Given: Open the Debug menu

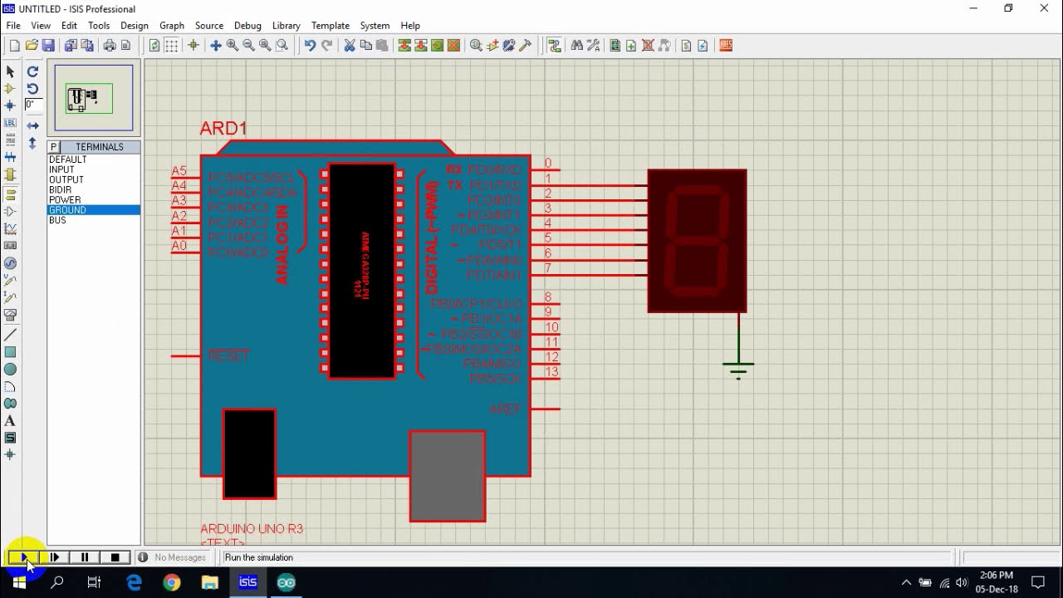Looking at the screenshot, I should tap(247, 26).
